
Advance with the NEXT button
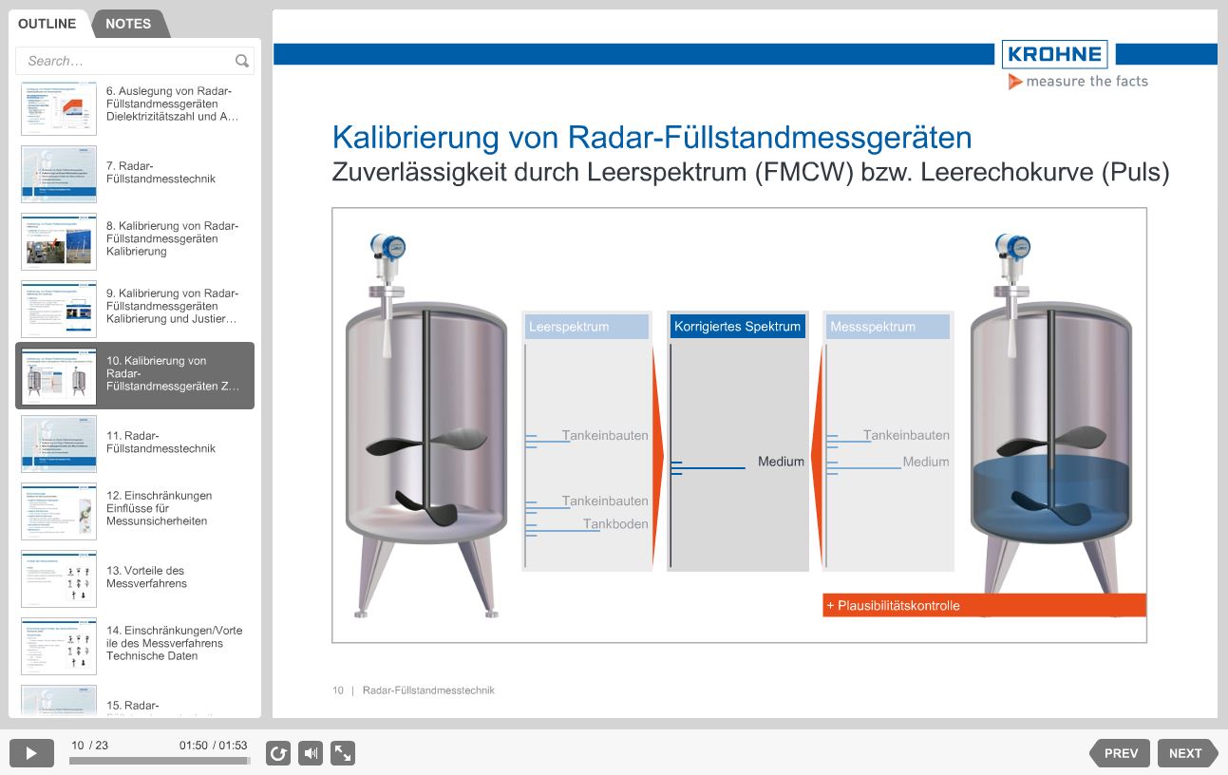click(1185, 752)
